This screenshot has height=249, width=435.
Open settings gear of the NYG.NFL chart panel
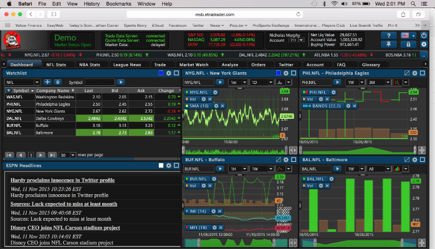pos(286,73)
